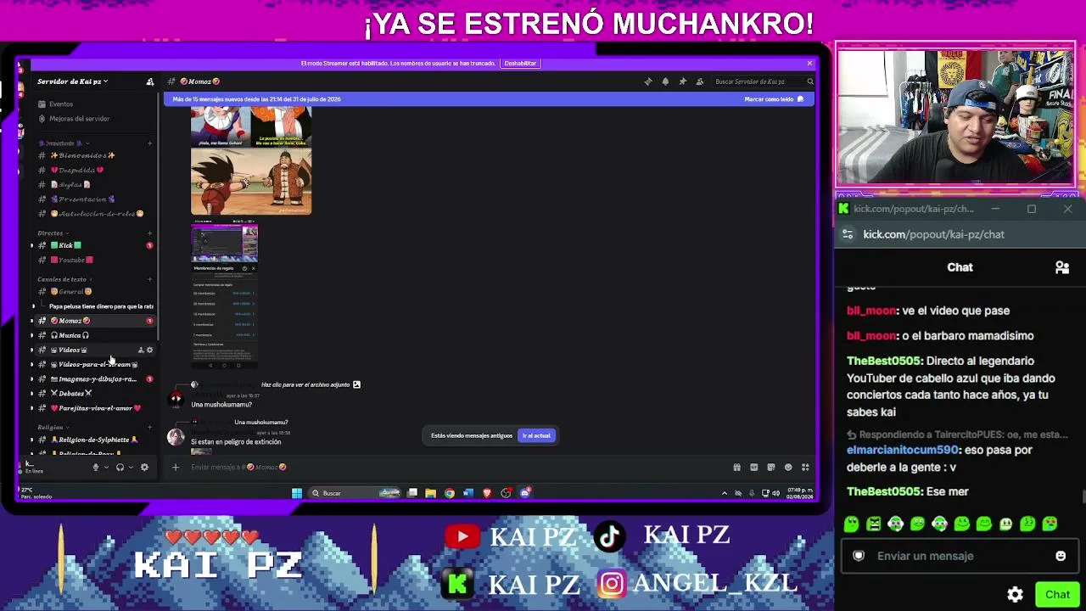Viewport: 1086px width, 611px height.
Task: Open the sticker picker in message bar
Action: point(770,467)
